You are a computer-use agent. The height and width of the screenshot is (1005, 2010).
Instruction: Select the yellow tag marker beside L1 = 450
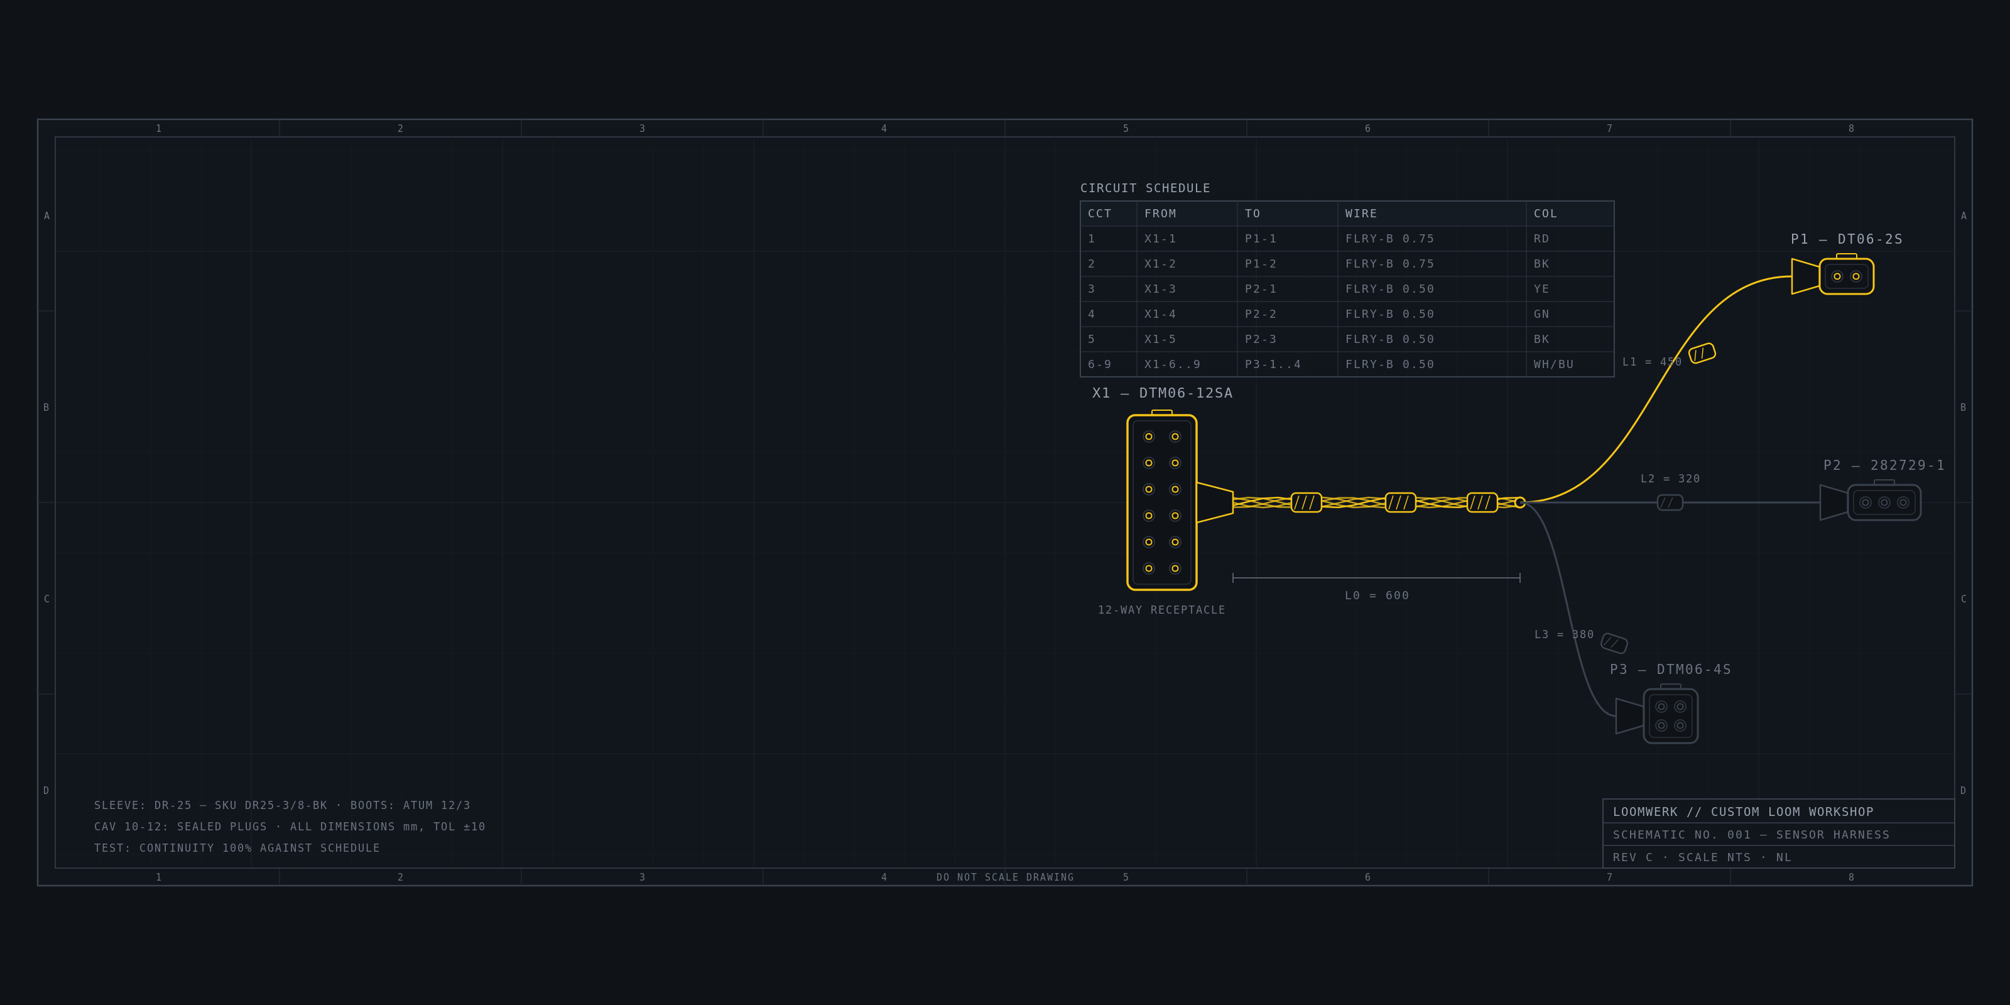pos(1702,354)
